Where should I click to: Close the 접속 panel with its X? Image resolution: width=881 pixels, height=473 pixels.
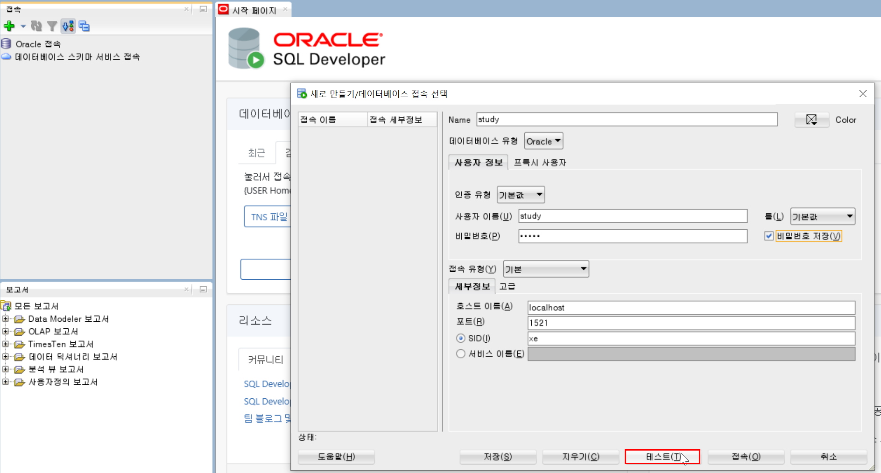[x=186, y=9]
